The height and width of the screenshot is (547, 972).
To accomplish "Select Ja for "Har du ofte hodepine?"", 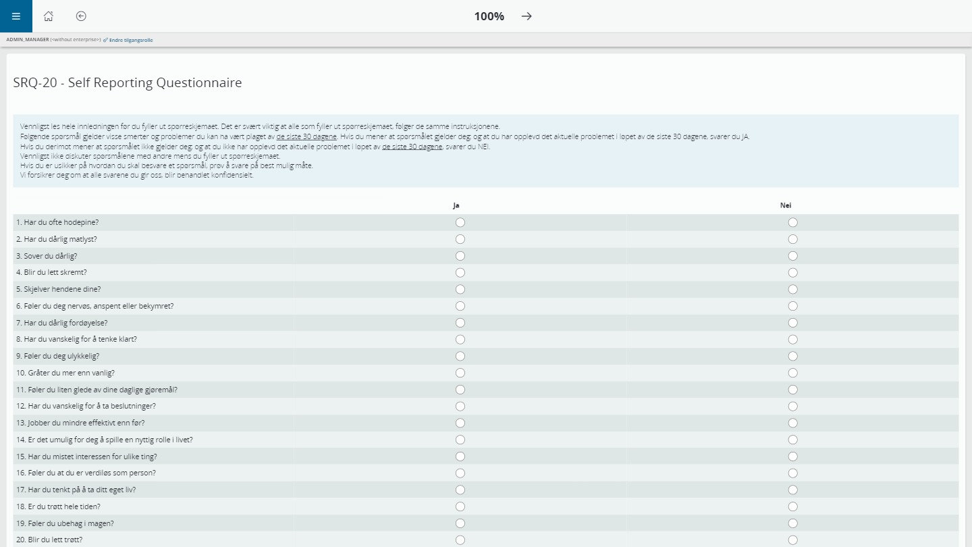I will pyautogui.click(x=460, y=222).
